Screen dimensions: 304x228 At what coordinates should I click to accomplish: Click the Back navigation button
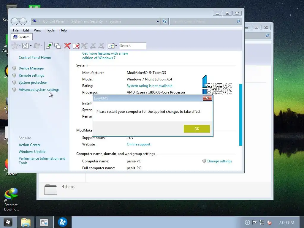pos(15,21)
